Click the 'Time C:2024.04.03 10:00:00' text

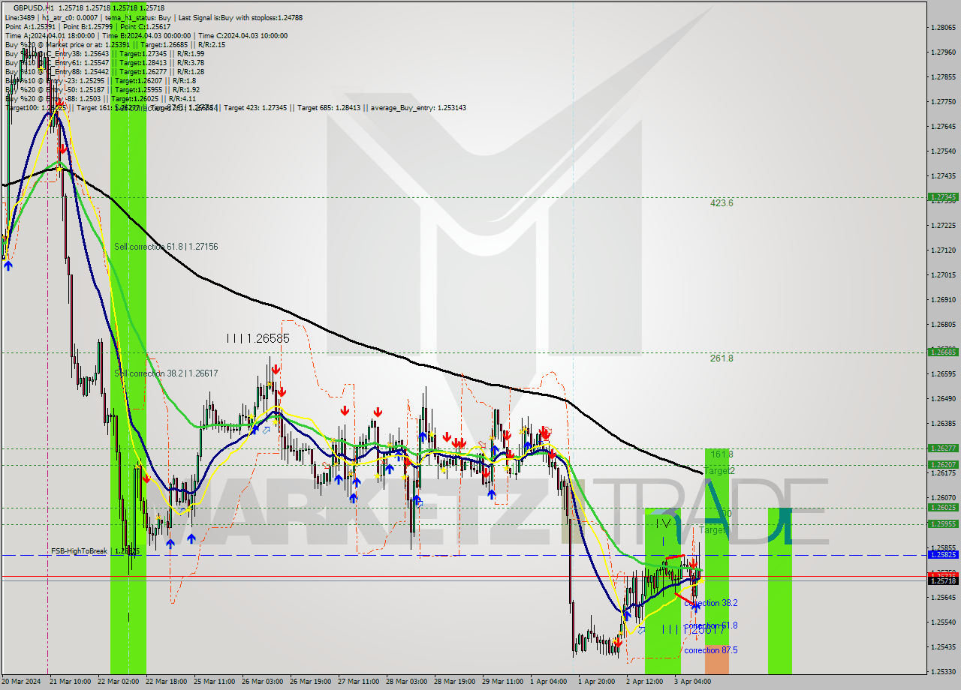pos(242,35)
